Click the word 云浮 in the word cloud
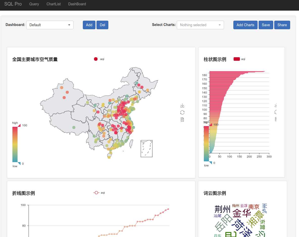This screenshot has width=299, height=237. [244, 205]
